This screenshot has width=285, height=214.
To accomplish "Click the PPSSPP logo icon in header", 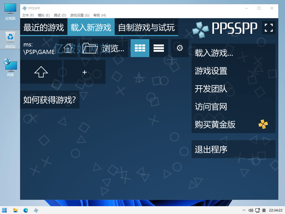I will 201,30.
